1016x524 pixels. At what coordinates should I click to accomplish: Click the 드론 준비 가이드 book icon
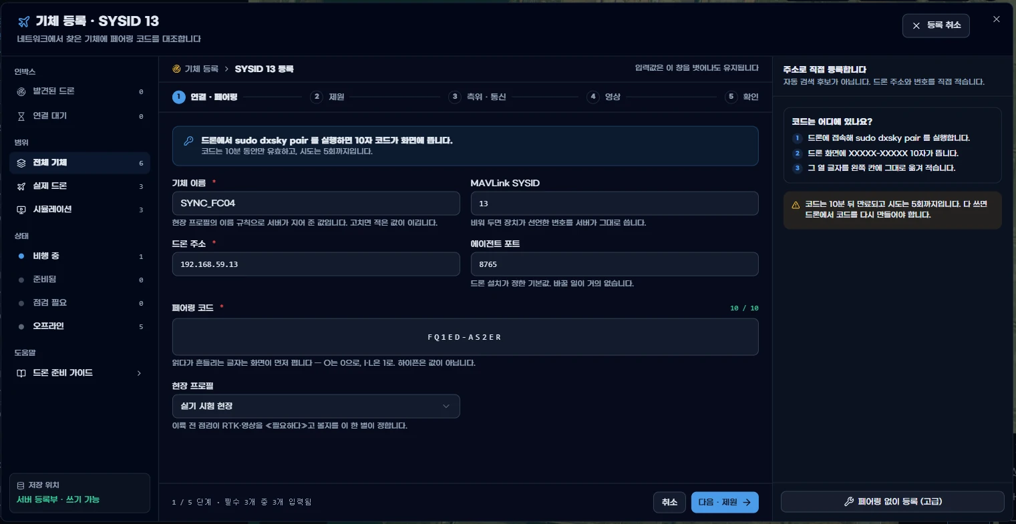[x=21, y=373]
